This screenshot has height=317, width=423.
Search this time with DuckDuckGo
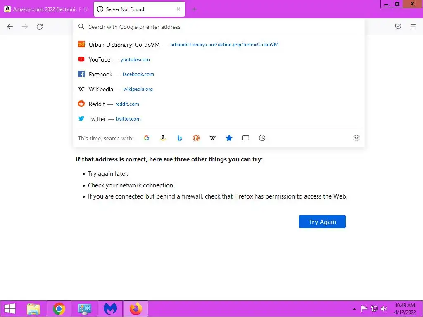(196, 138)
